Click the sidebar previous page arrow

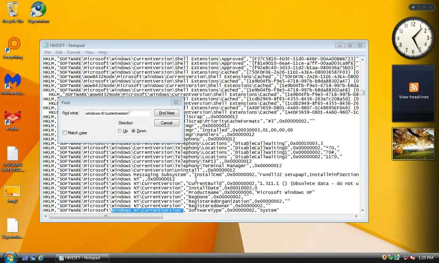click(x=424, y=7)
